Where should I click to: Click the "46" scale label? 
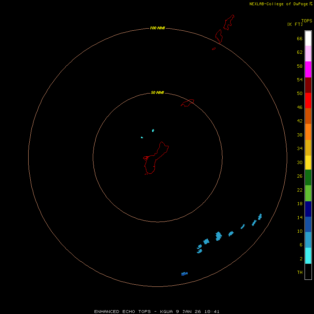tap(300, 107)
